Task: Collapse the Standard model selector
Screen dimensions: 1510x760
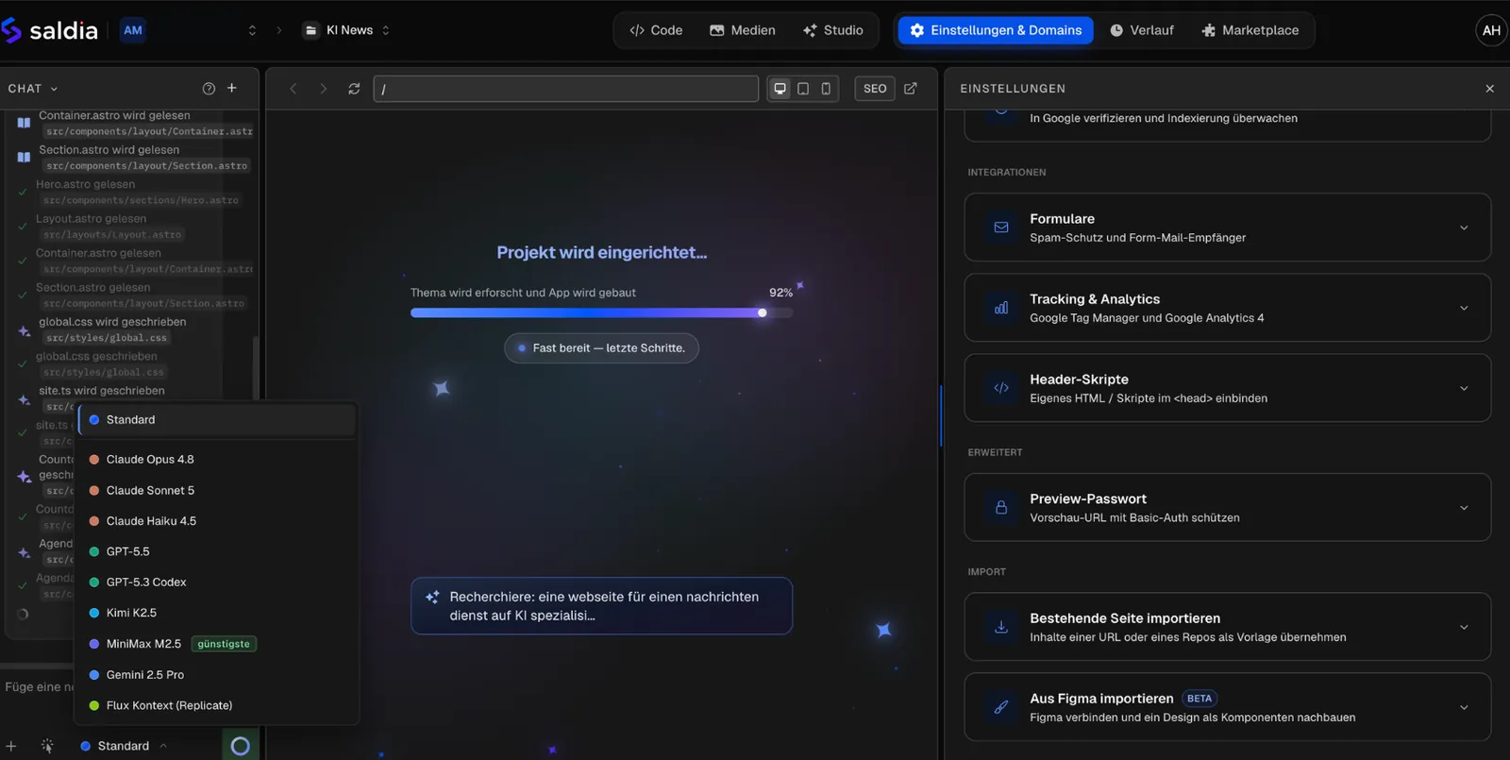Action: click(x=124, y=746)
